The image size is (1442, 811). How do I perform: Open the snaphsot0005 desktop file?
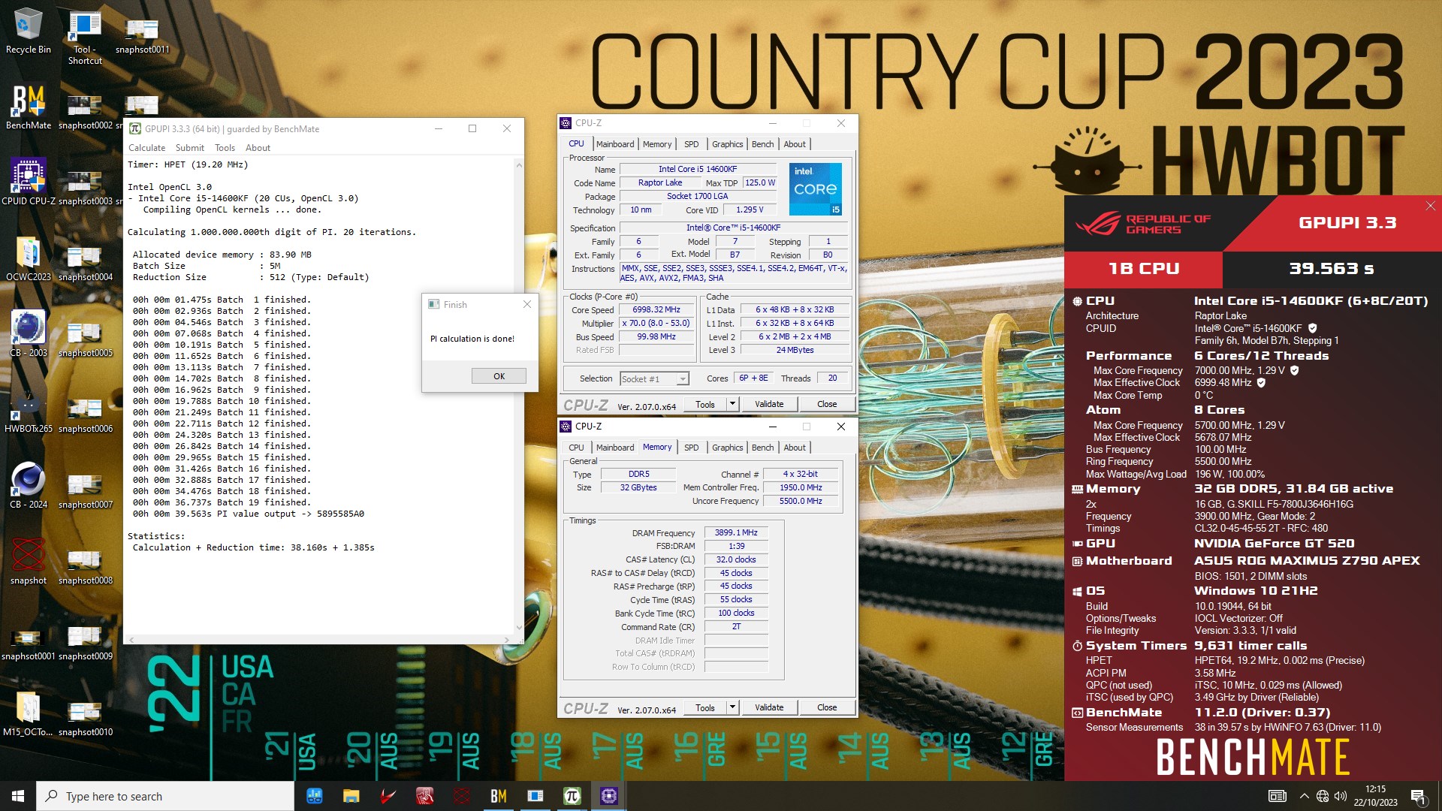[x=85, y=339]
